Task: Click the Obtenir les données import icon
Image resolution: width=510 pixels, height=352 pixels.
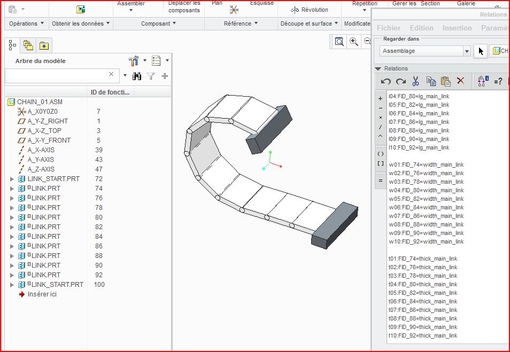Action: (81, 10)
